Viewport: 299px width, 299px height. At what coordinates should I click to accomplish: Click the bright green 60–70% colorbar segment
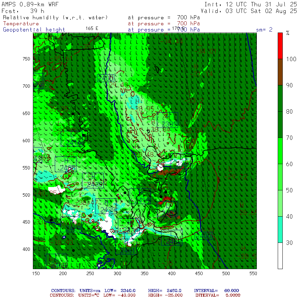pos(280,150)
